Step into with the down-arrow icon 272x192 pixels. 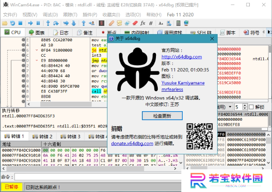48,23
